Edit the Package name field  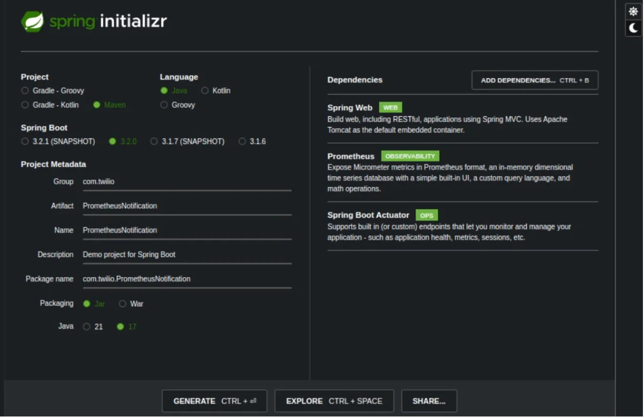[187, 279]
